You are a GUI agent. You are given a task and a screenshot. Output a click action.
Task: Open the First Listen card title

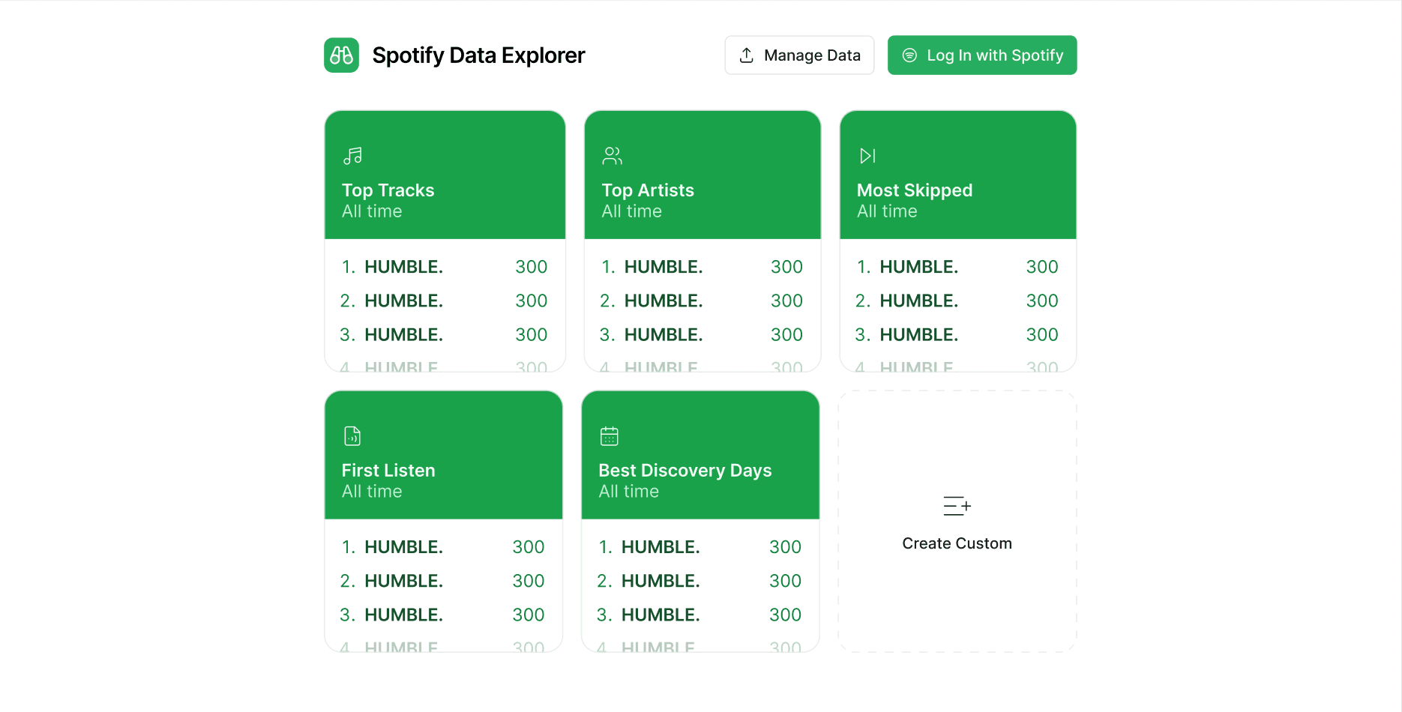(388, 471)
